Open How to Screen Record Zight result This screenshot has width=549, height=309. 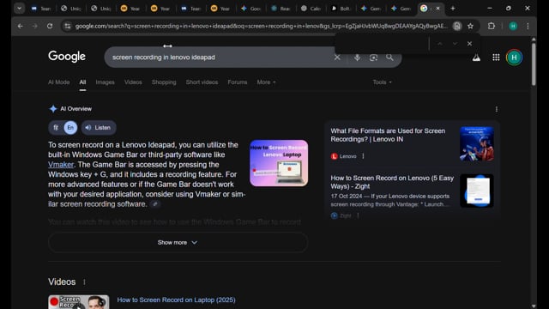click(x=392, y=182)
